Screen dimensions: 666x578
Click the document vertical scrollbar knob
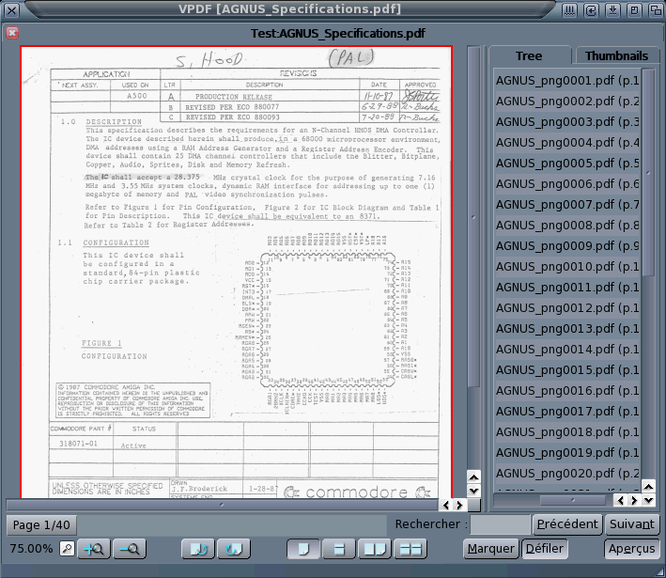(x=474, y=217)
